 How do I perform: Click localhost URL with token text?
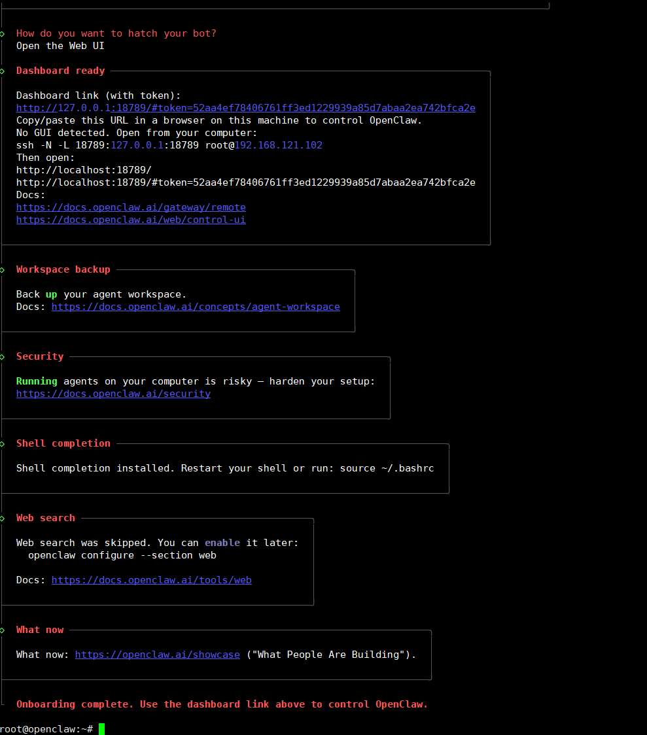(x=246, y=182)
